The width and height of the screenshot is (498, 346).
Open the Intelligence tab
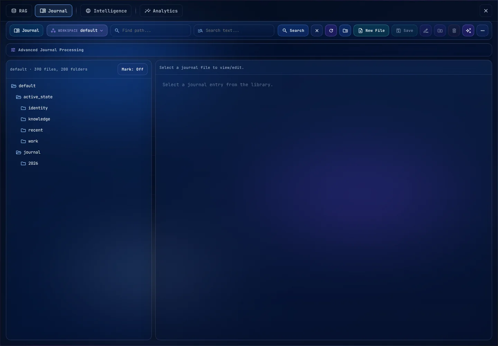coord(106,11)
